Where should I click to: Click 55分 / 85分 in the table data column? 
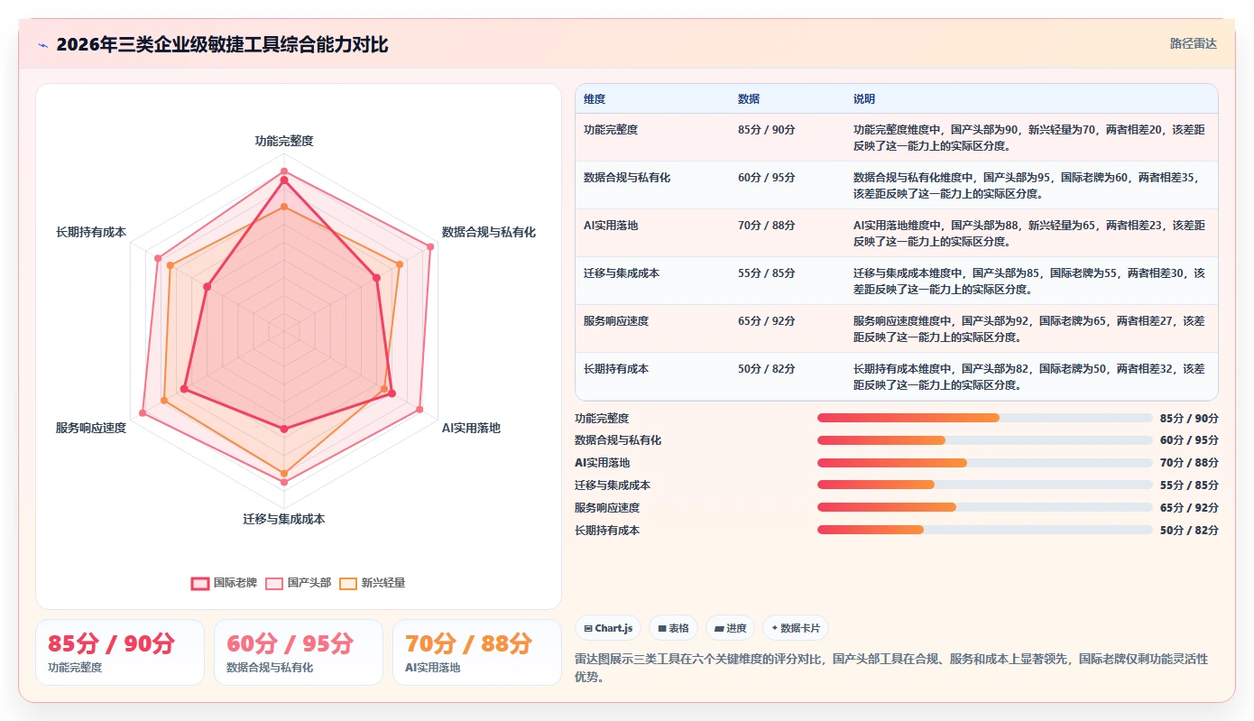coord(767,273)
